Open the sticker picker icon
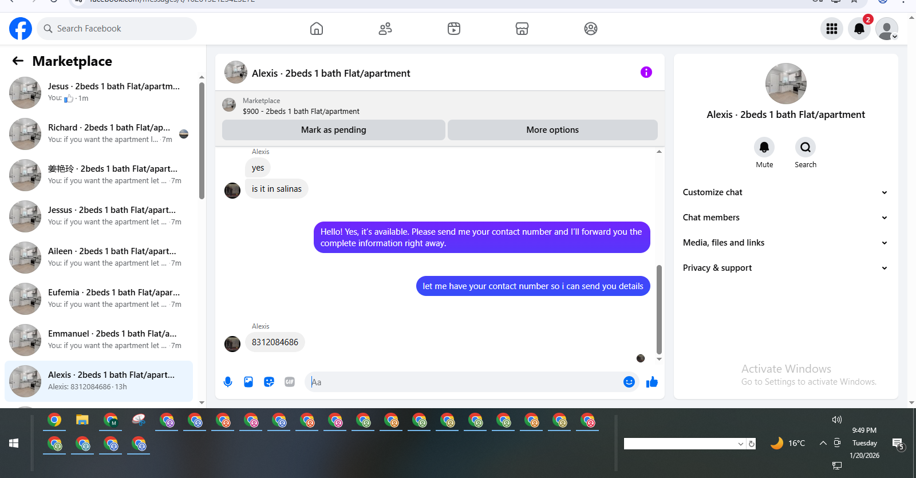916x478 pixels. point(269,382)
